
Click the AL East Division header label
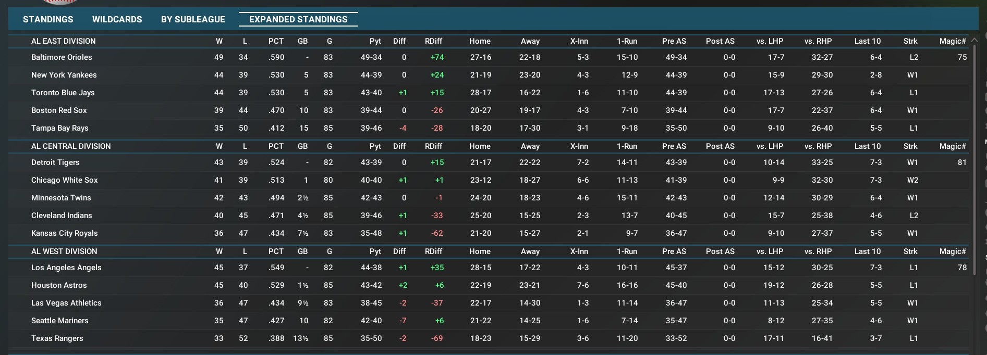pyautogui.click(x=64, y=41)
